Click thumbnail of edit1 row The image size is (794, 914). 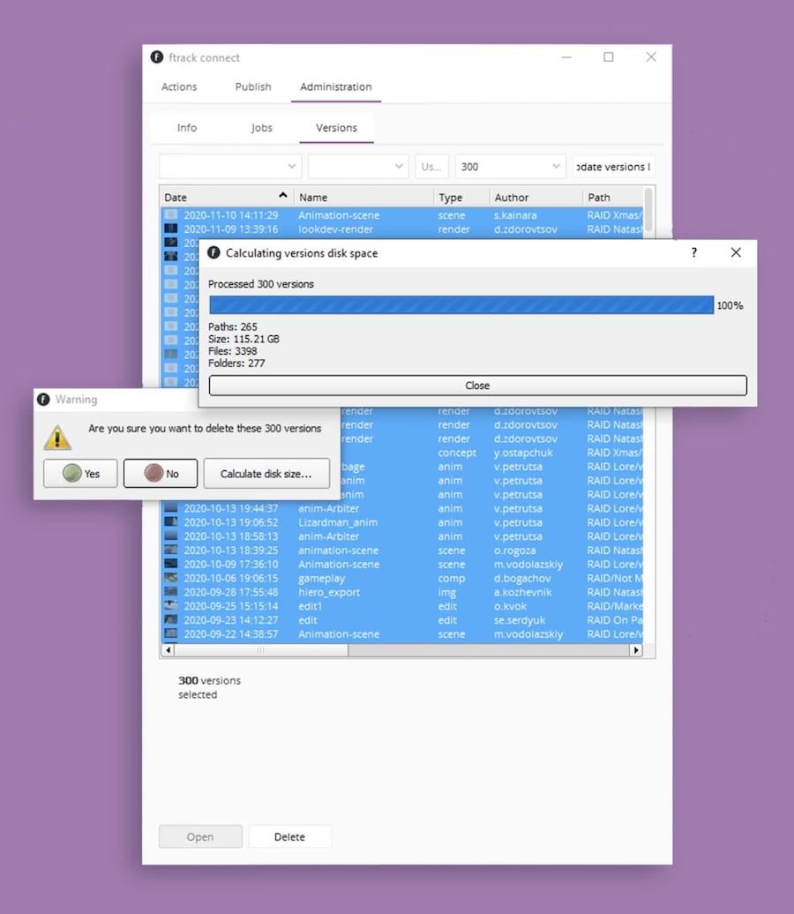click(x=171, y=605)
